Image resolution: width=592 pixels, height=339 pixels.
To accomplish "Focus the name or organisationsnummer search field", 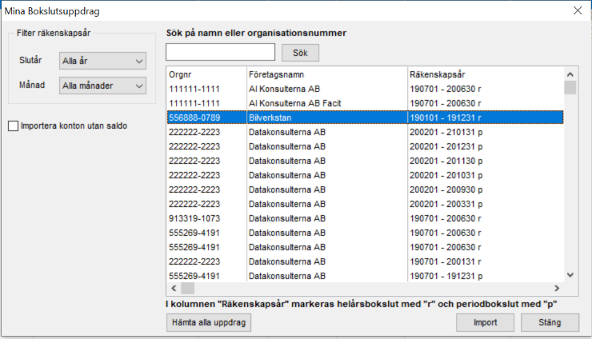I will coord(221,52).
